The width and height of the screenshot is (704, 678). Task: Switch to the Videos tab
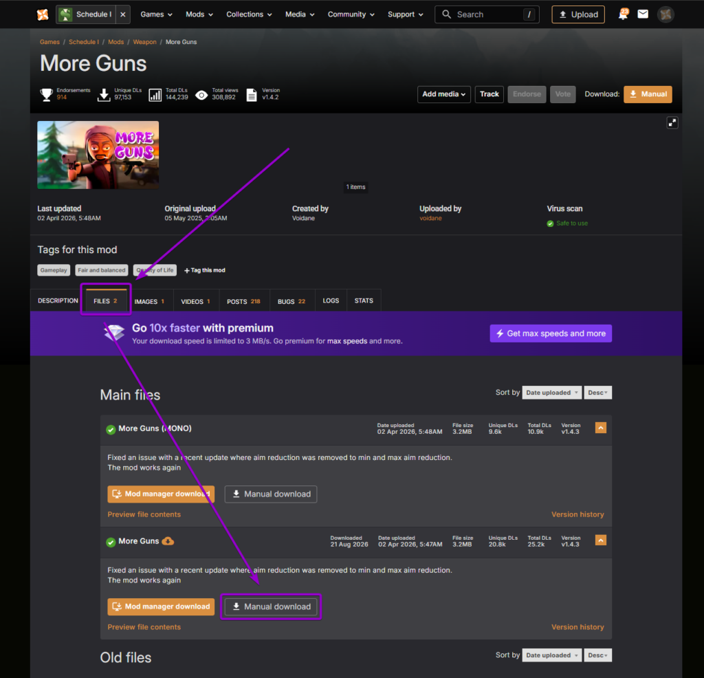[x=196, y=300]
